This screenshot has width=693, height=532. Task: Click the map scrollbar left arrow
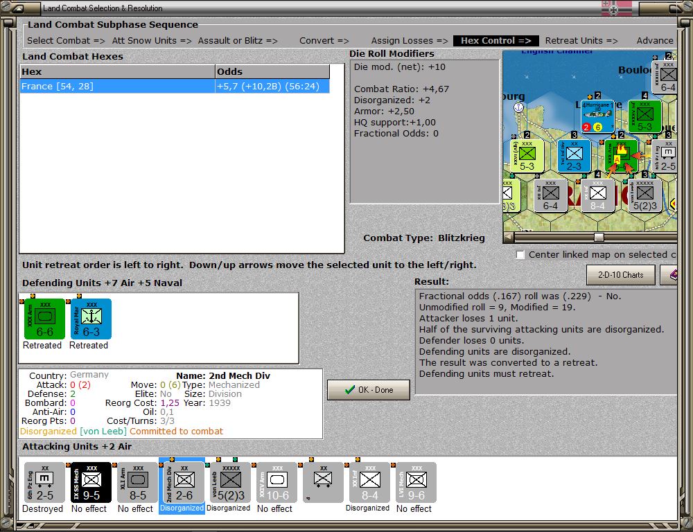(x=509, y=238)
